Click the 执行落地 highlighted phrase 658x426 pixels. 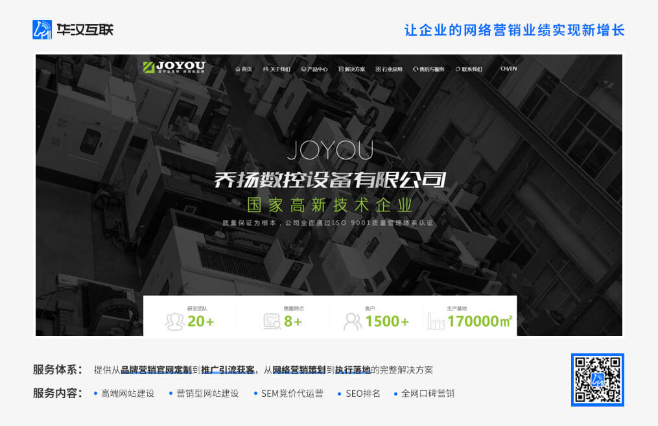click(x=353, y=370)
